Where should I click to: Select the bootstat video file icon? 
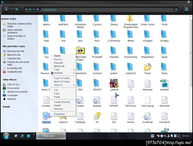point(164,85)
